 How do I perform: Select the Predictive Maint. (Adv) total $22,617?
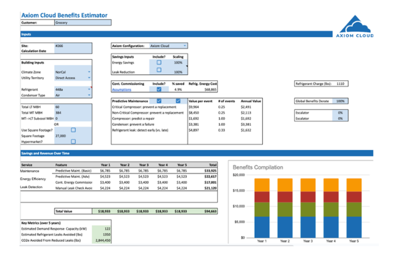point(210,177)
